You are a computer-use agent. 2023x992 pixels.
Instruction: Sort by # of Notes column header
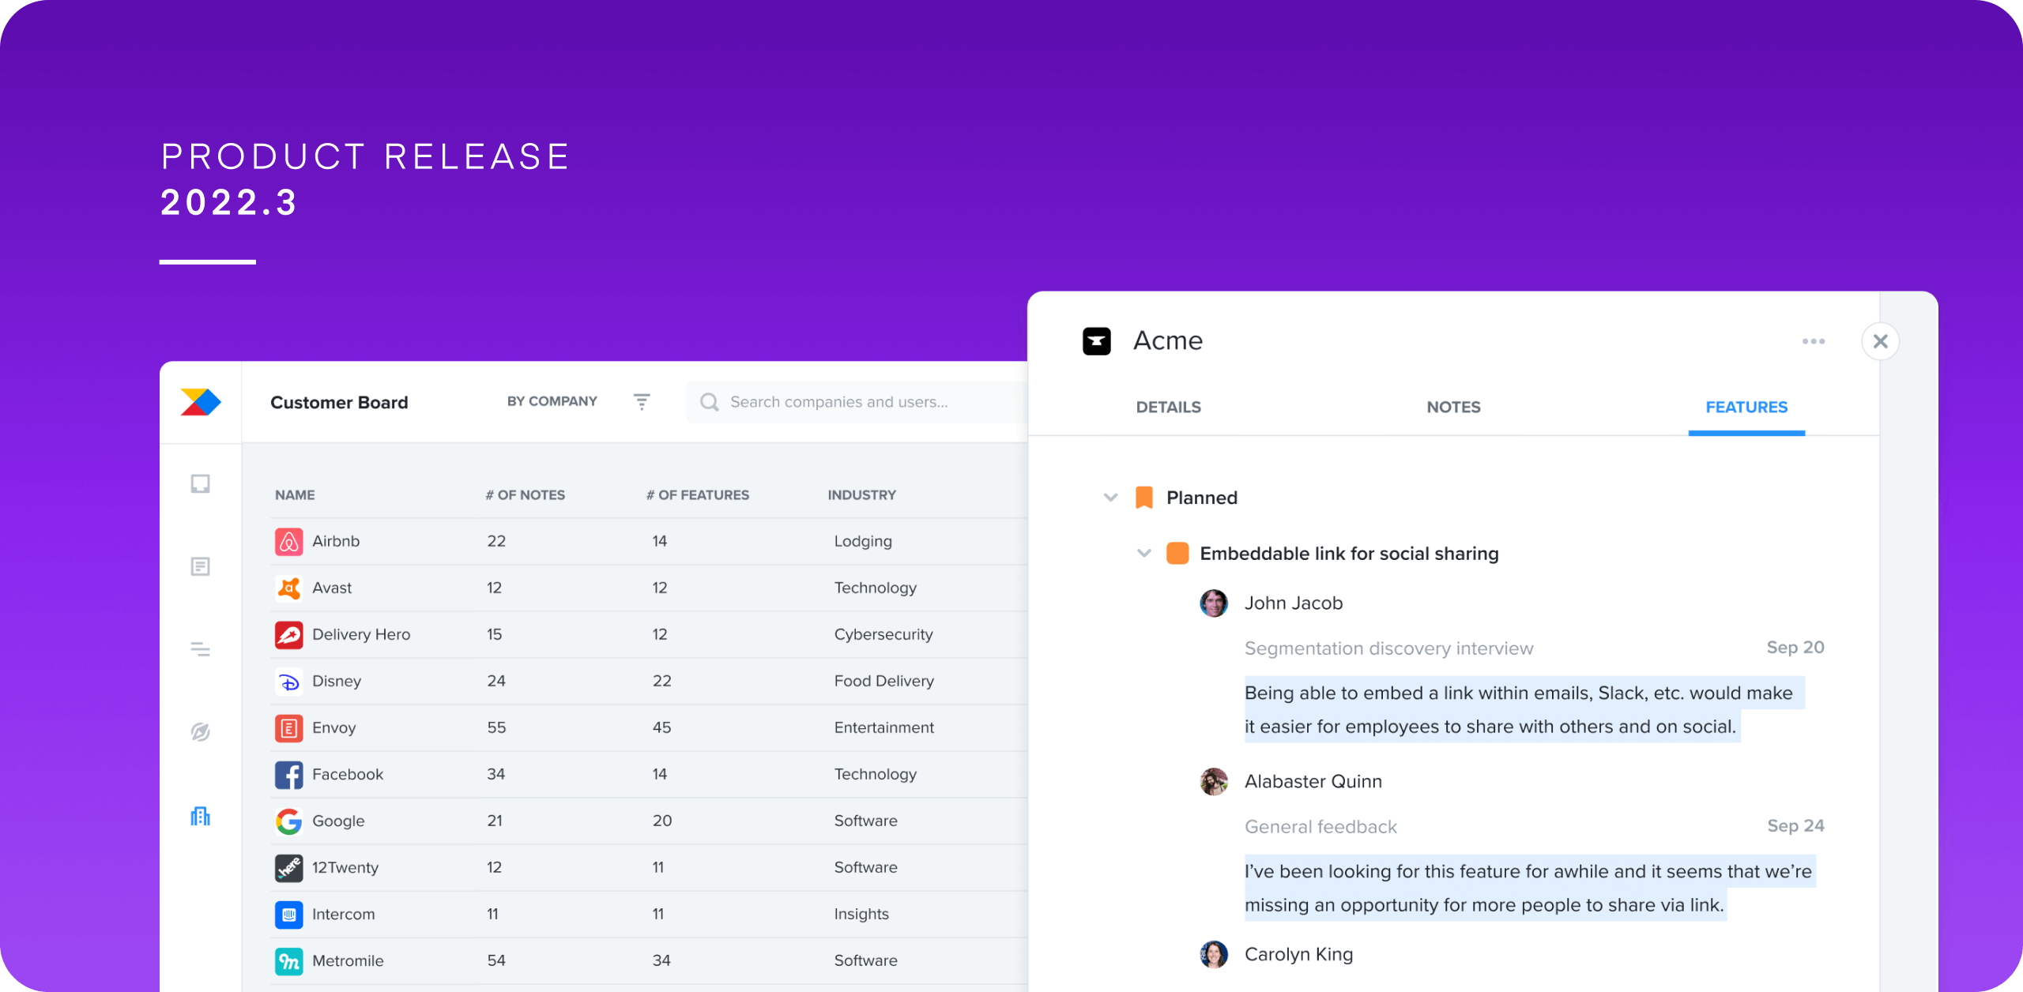click(526, 495)
